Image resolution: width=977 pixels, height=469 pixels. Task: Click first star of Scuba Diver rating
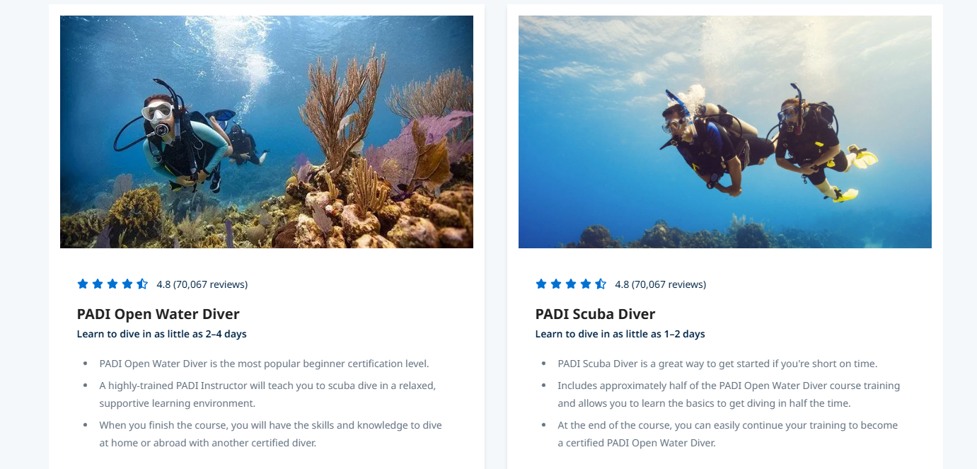coord(541,284)
